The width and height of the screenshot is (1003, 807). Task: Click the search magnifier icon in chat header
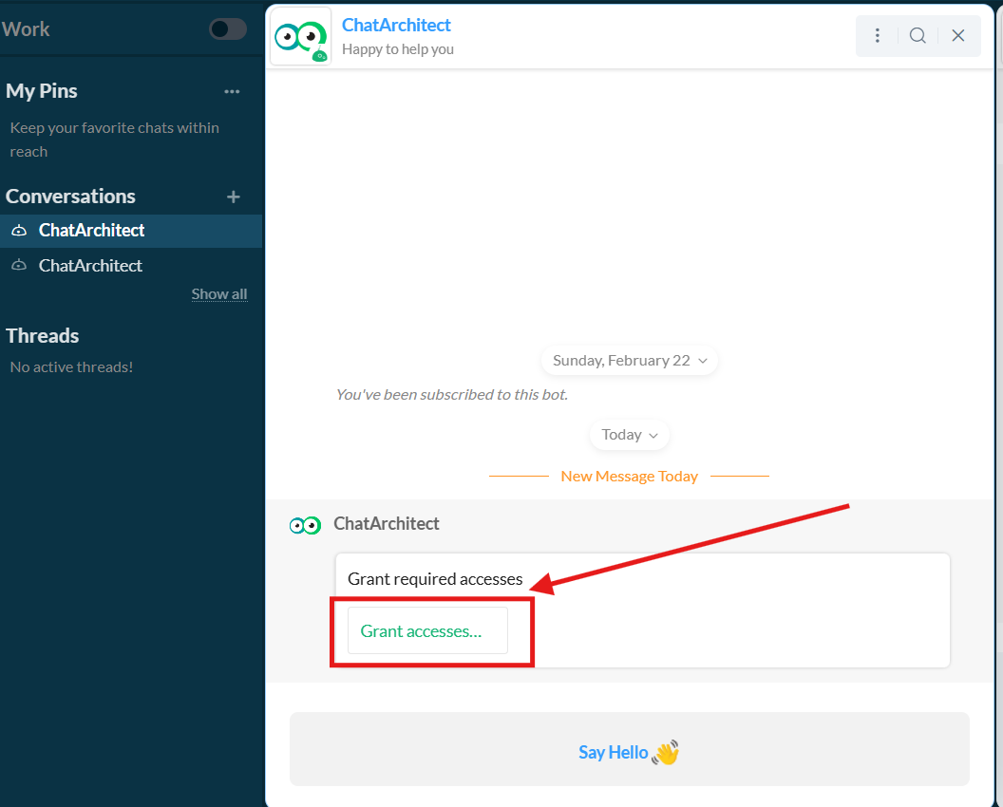918,36
